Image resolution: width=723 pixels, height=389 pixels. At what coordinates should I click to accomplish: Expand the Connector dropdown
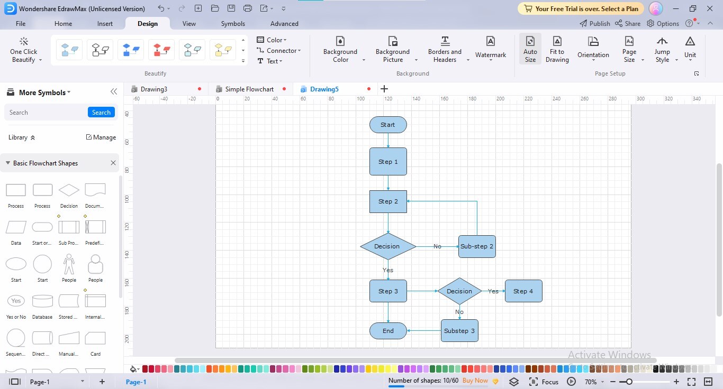[x=278, y=51]
